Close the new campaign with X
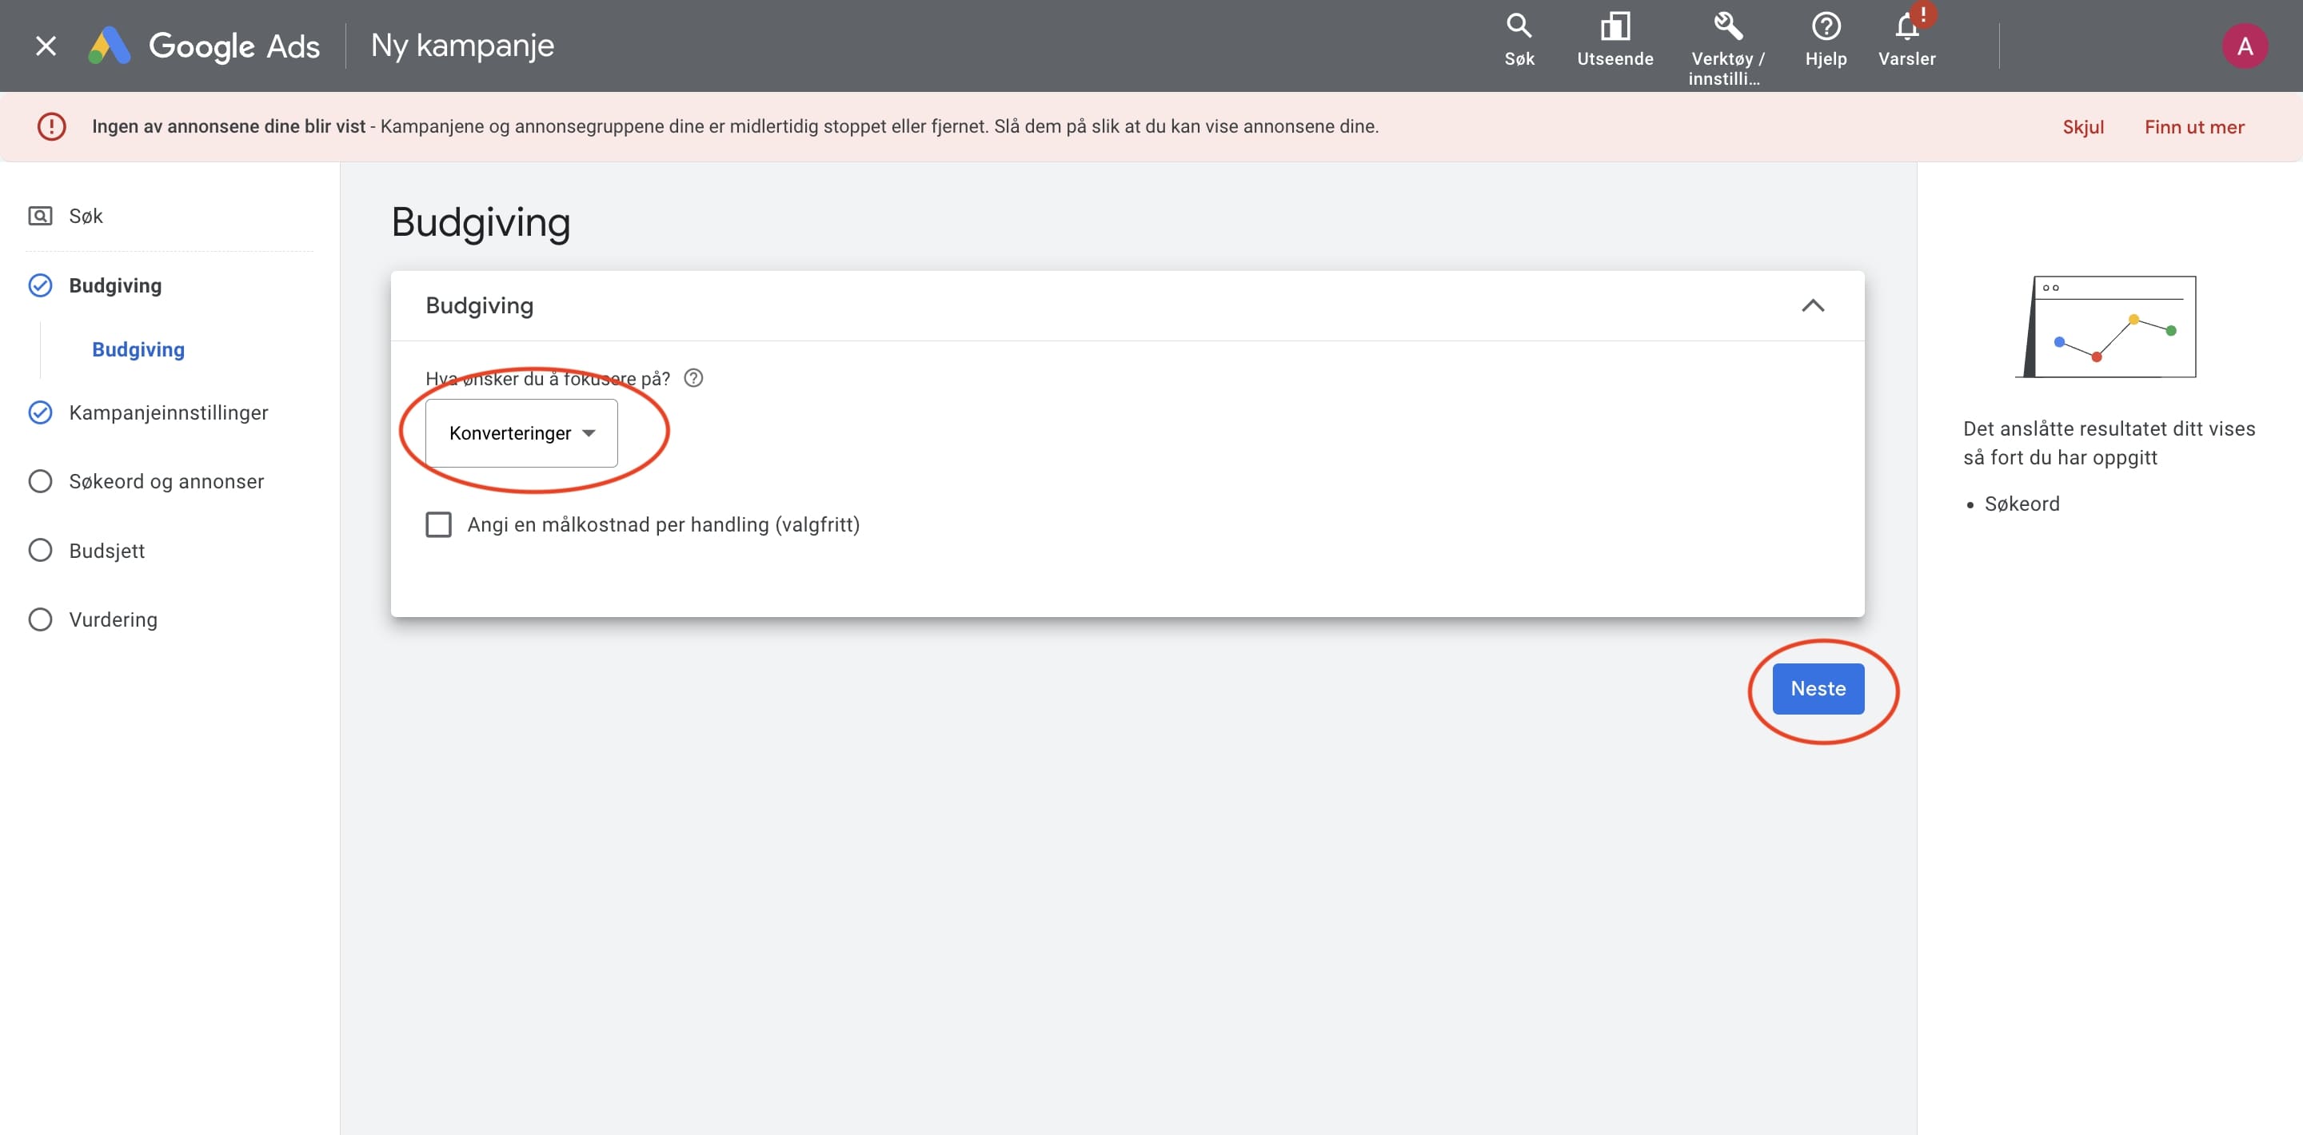 click(46, 46)
